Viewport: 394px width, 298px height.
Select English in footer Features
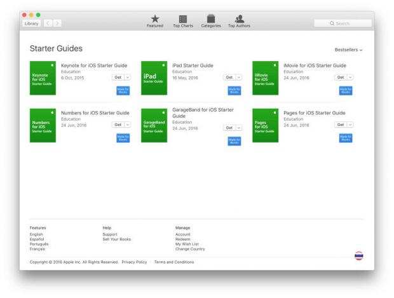[x=36, y=234]
